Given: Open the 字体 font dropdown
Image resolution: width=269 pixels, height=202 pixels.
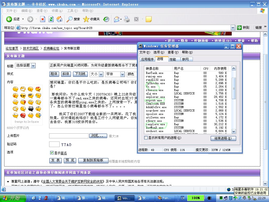Looking at the screenshot, I should pyautogui.click(x=115, y=74).
